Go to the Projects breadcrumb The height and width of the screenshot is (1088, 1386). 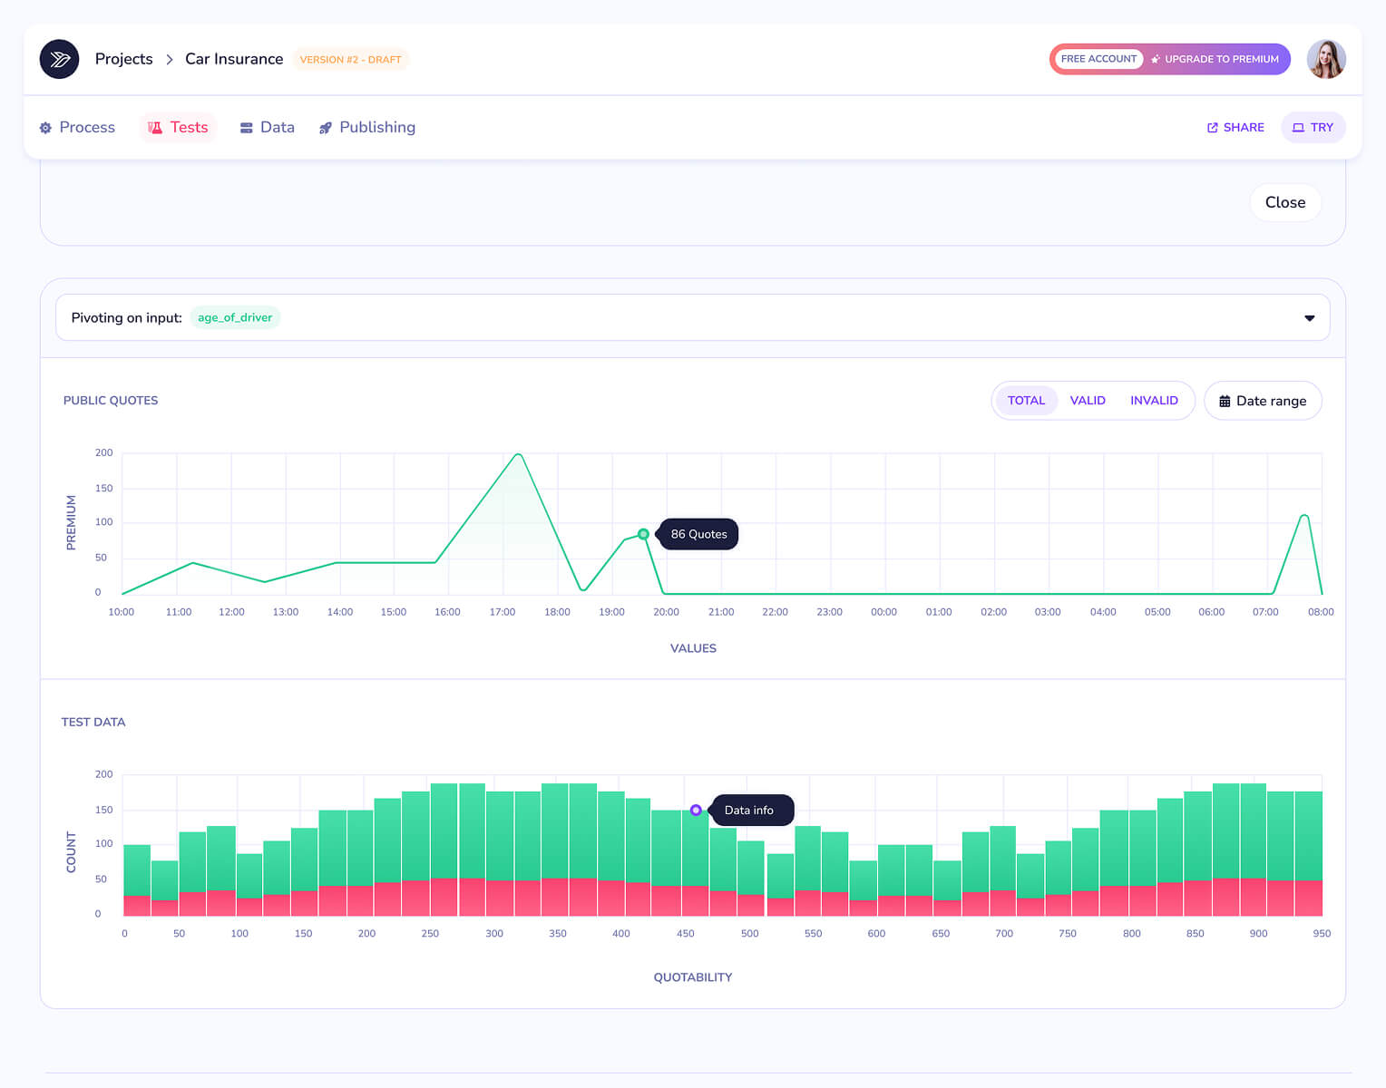[124, 59]
